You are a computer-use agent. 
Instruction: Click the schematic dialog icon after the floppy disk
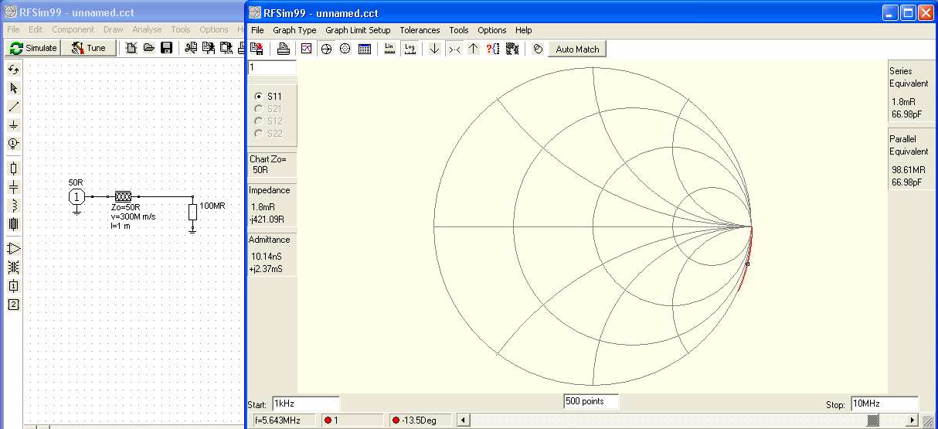click(x=190, y=48)
